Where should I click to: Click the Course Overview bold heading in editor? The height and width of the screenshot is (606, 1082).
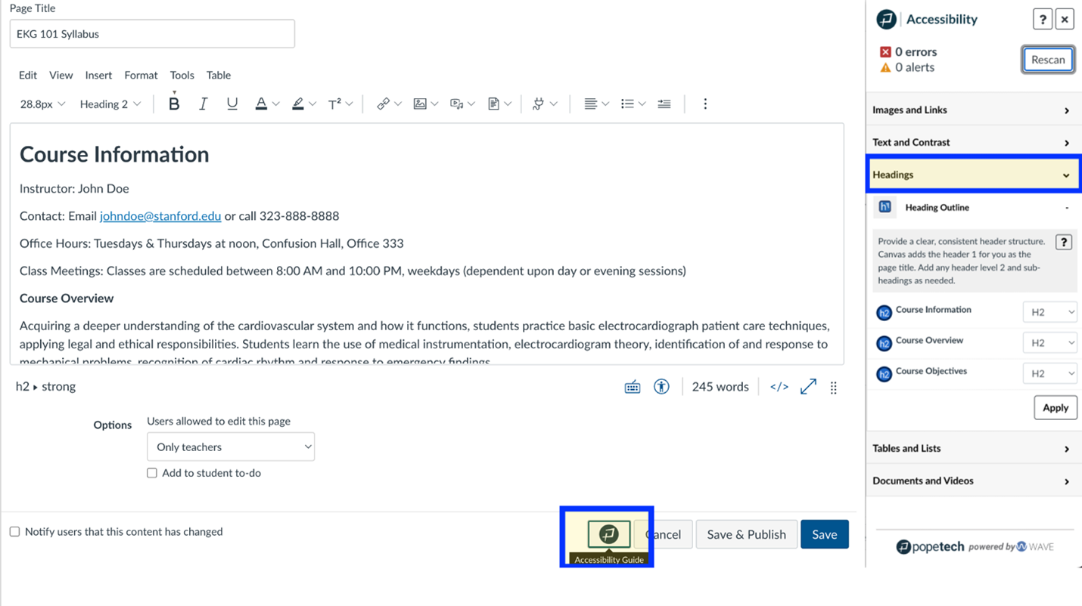pos(67,298)
